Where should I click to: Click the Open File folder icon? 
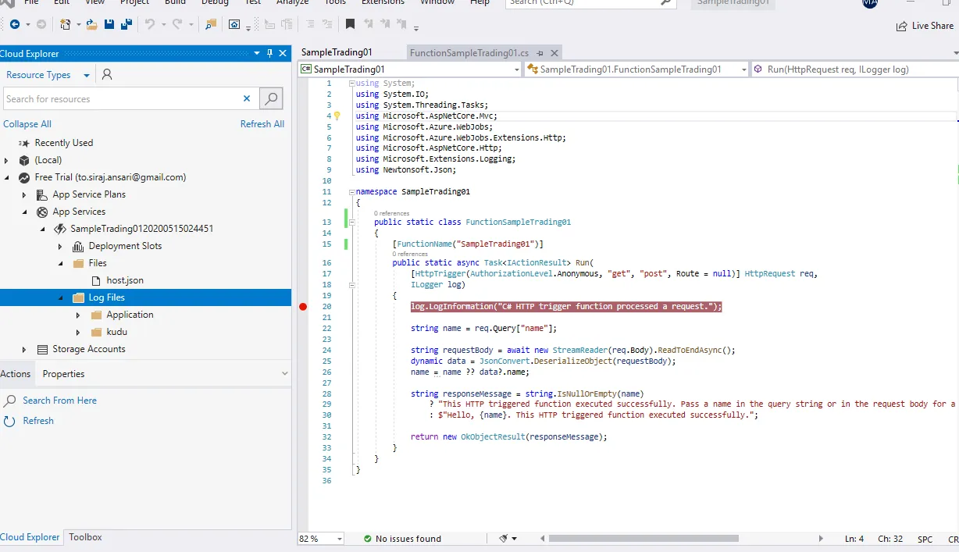coord(92,25)
